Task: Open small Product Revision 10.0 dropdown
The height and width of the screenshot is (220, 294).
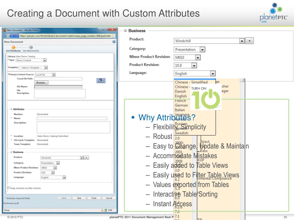Action: (53, 172)
